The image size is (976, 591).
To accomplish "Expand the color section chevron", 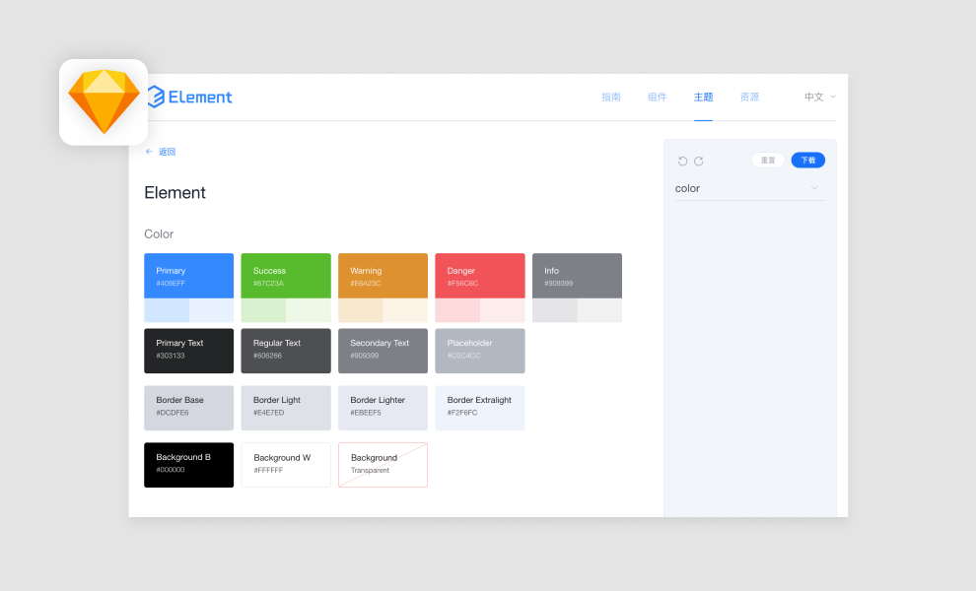I will point(814,188).
